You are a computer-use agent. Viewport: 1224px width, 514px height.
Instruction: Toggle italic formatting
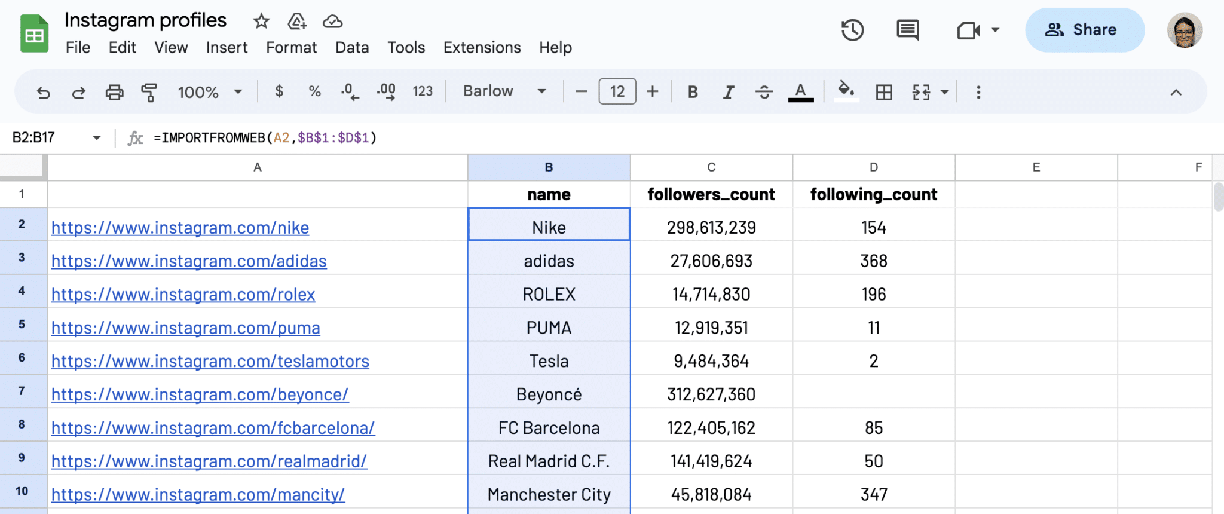(728, 92)
